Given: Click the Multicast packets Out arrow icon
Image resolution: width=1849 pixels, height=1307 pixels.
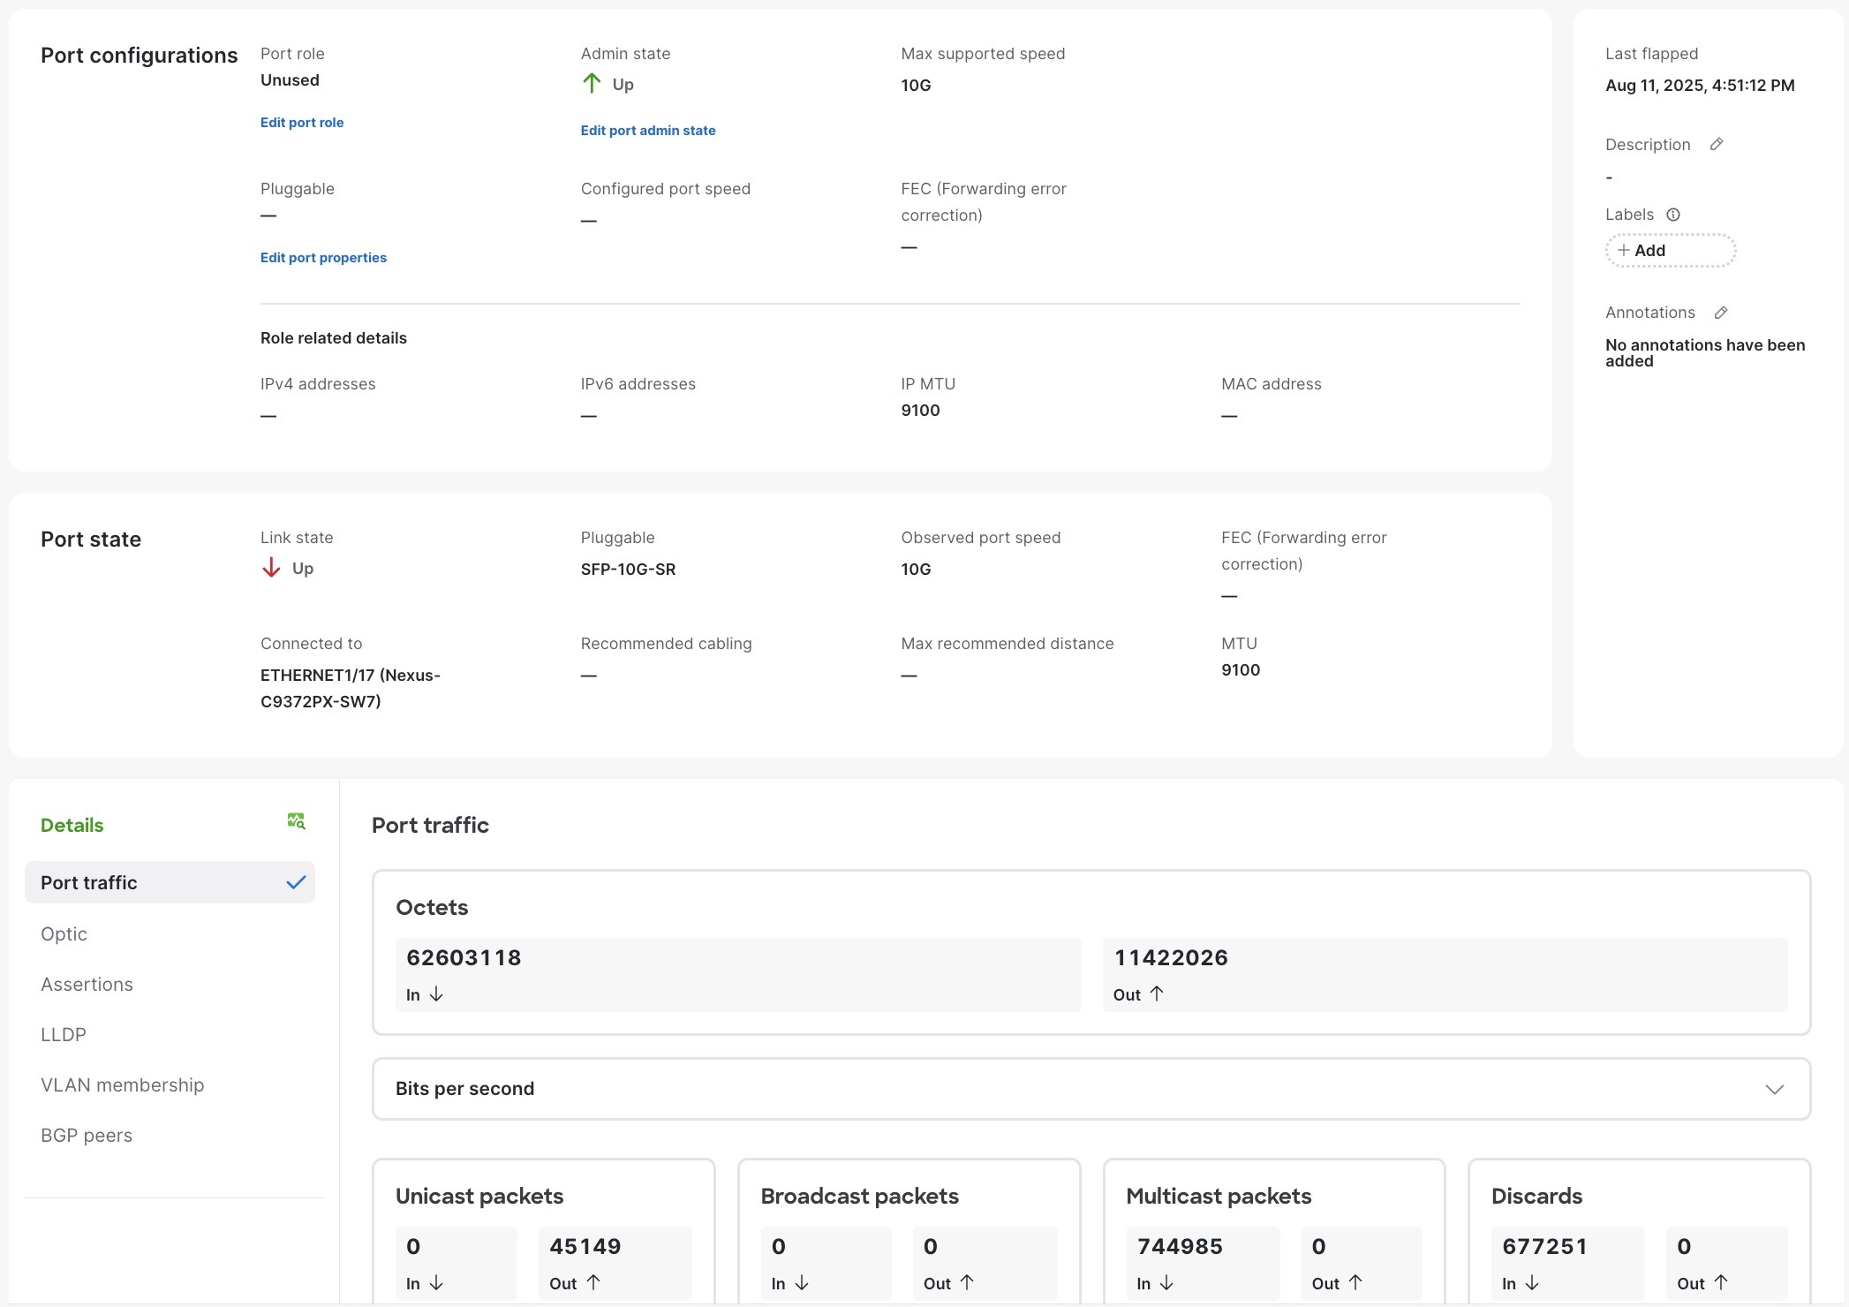Looking at the screenshot, I should click(1355, 1282).
